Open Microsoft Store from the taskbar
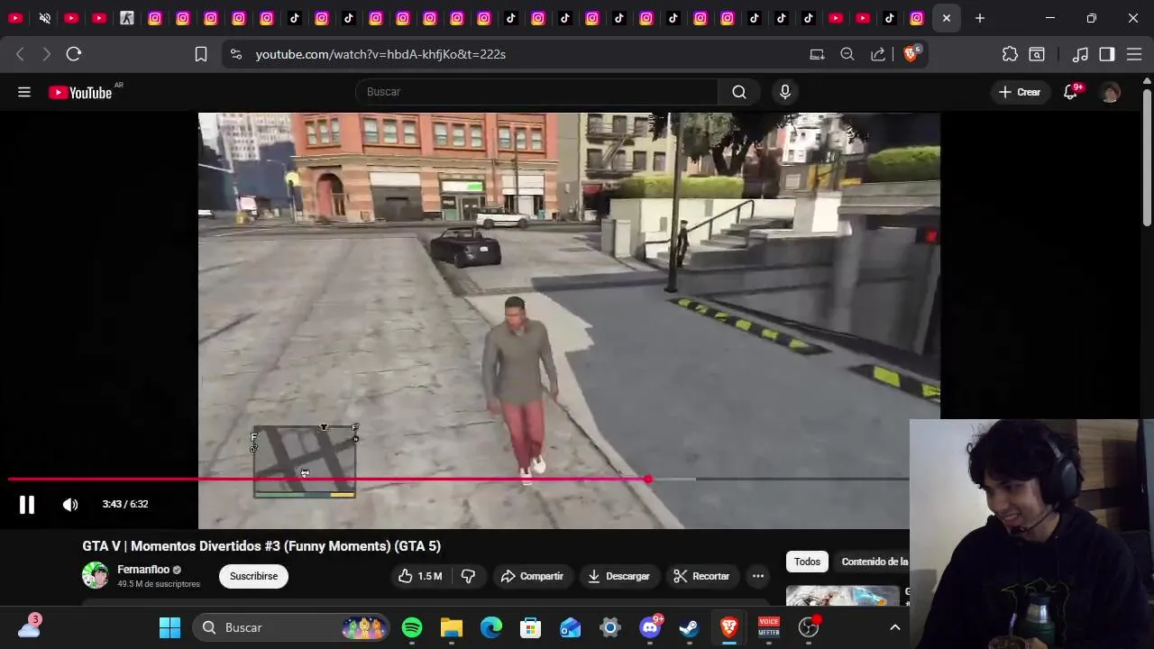 pos(531,627)
